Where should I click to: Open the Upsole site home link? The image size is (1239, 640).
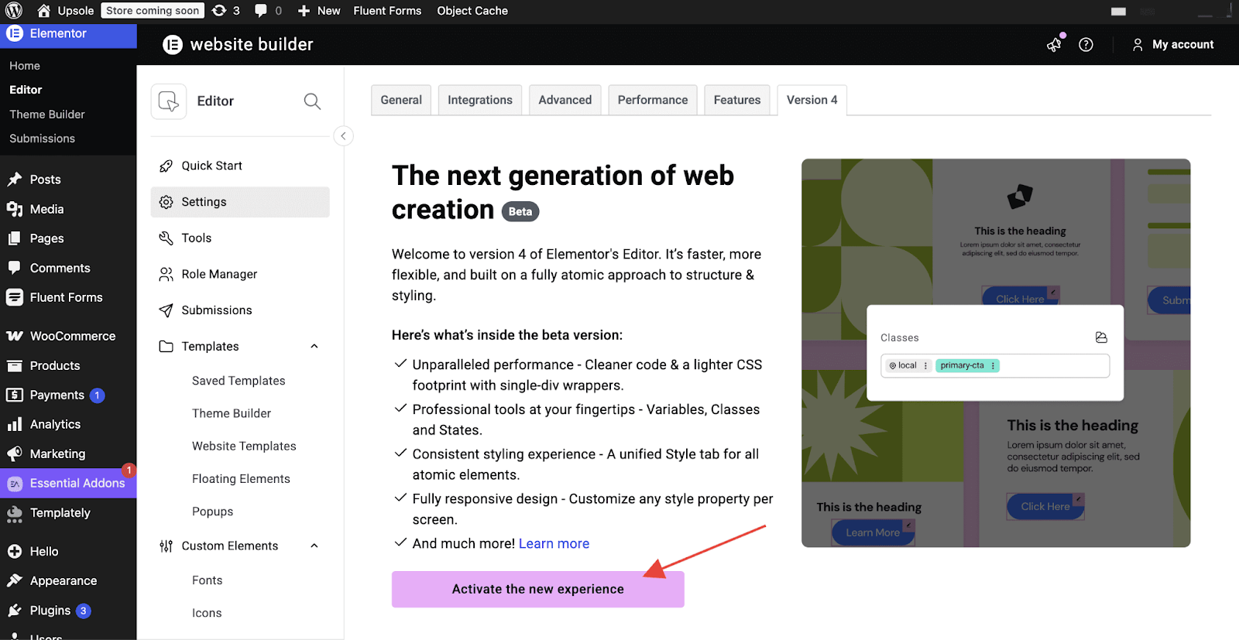[x=66, y=11]
